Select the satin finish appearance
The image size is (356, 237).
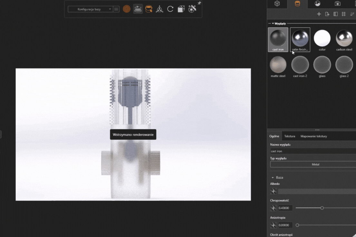[x=300, y=40]
